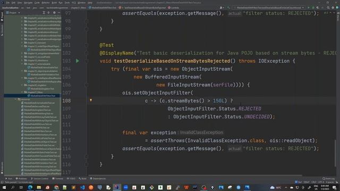Image resolution: width=340 pixels, height=191 pixels.
Task: Open Windows Start menu
Action: pyautogui.click(x=4, y=187)
